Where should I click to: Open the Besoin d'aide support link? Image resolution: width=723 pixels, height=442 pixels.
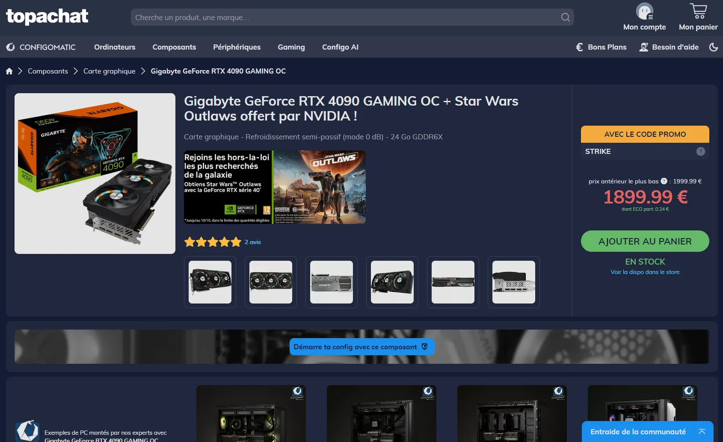tap(669, 47)
